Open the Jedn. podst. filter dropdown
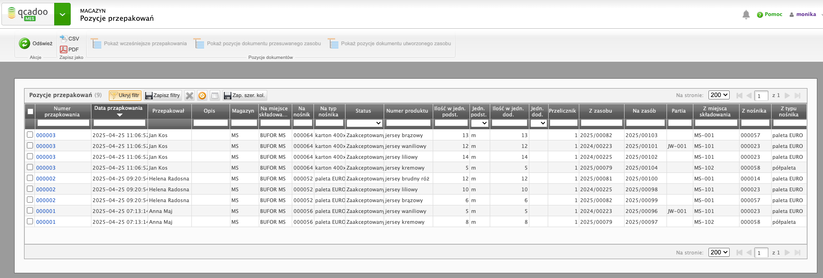 pyautogui.click(x=479, y=123)
